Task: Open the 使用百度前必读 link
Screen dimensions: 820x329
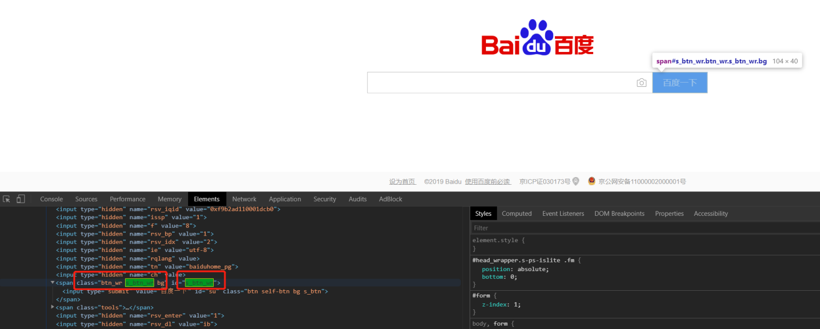Action: coord(488,181)
